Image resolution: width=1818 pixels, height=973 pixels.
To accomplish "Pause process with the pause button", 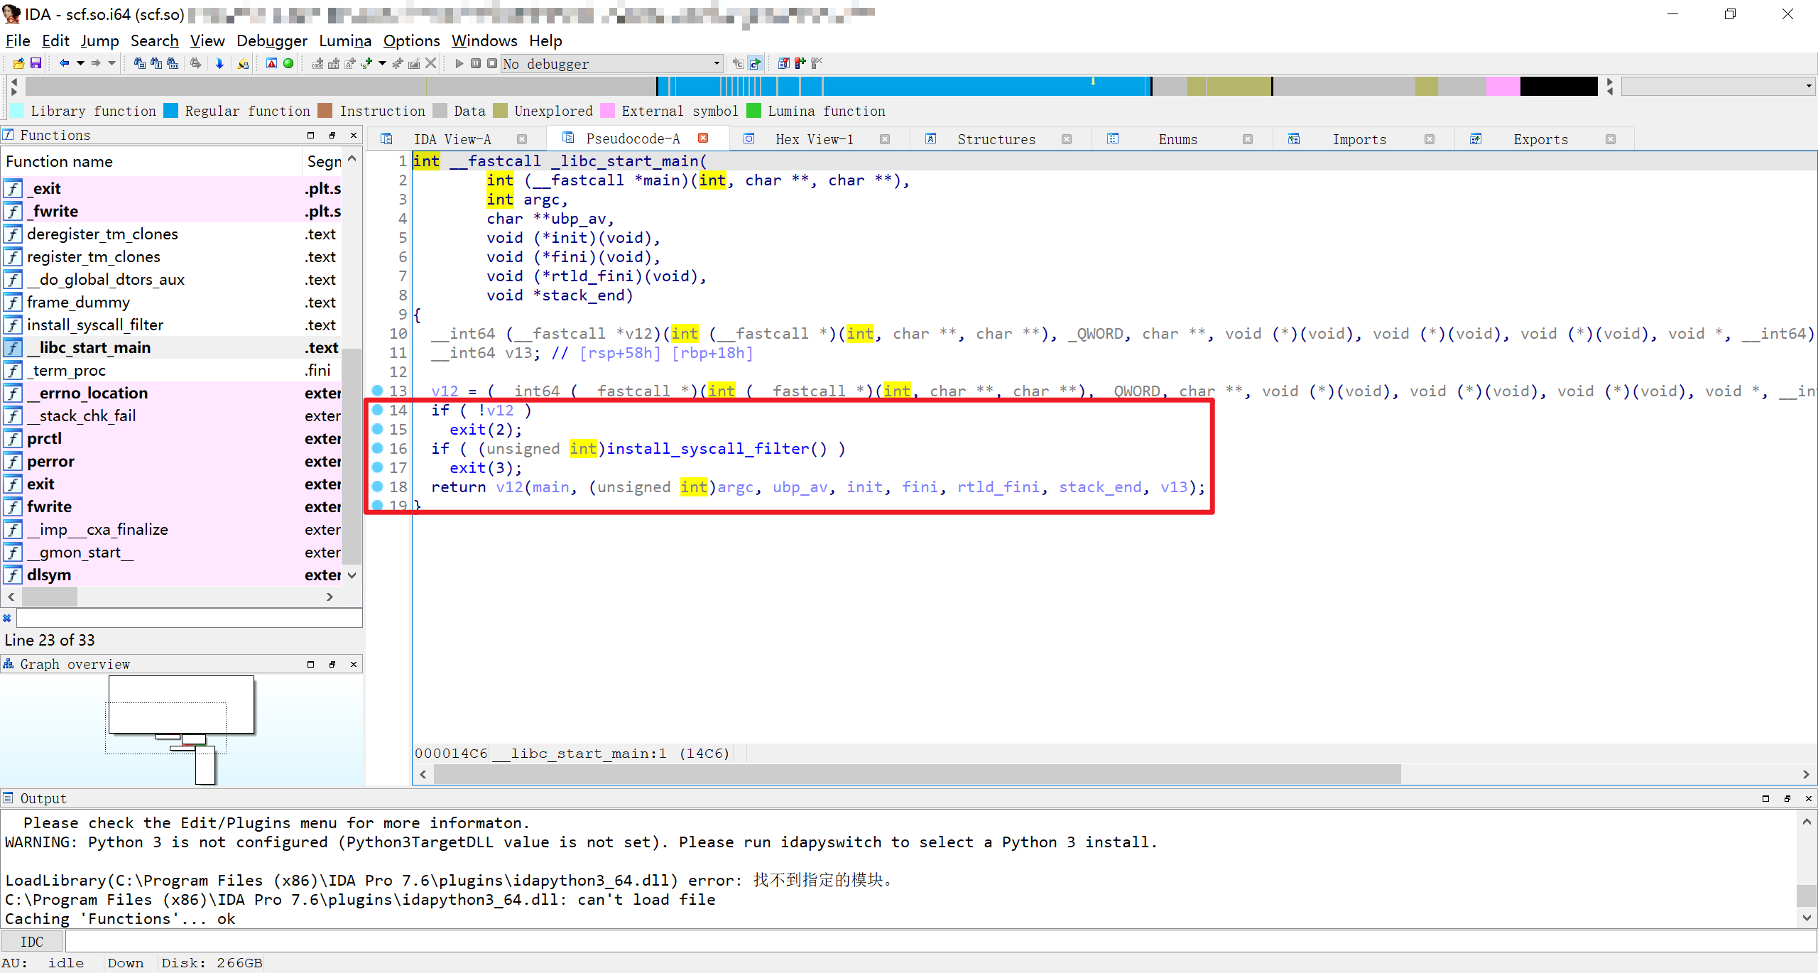I will click(476, 63).
